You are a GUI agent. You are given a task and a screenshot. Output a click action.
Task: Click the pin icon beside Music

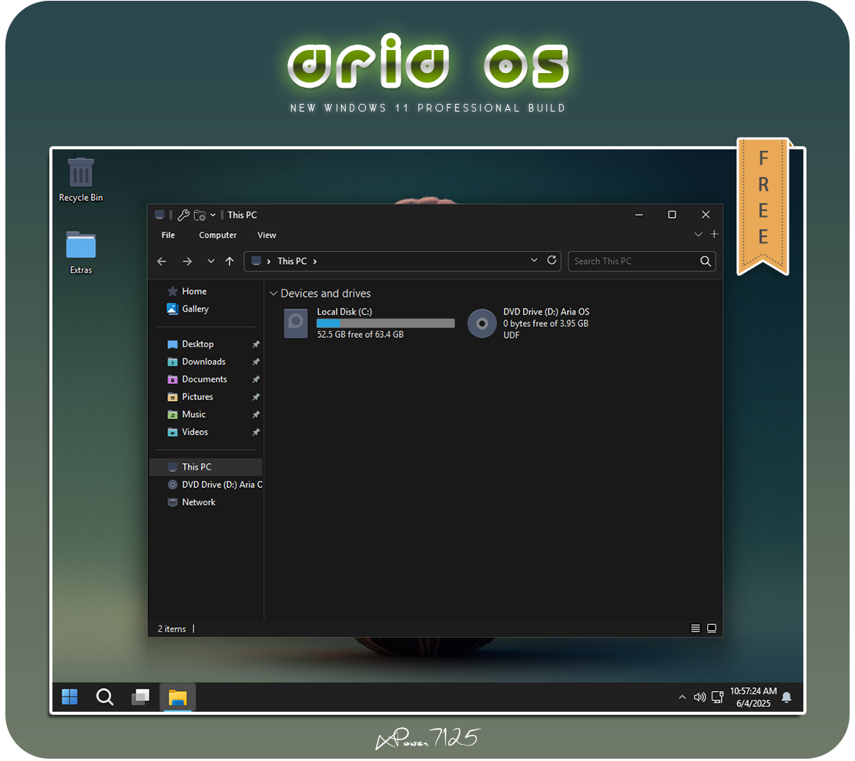point(256,415)
